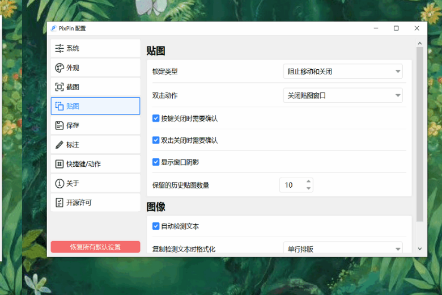This screenshot has height=295, width=442.
Task: Click the 图像 section heading
Action: coord(156,206)
